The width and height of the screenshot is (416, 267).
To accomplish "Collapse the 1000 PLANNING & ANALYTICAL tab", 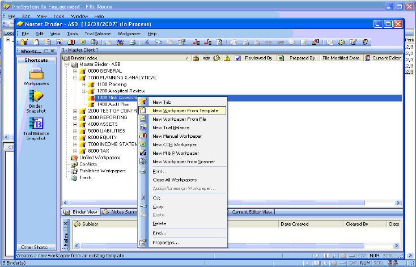I will click(75, 78).
